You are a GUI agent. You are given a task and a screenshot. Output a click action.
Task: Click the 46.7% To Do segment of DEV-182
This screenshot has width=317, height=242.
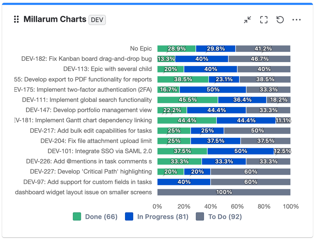259,59
